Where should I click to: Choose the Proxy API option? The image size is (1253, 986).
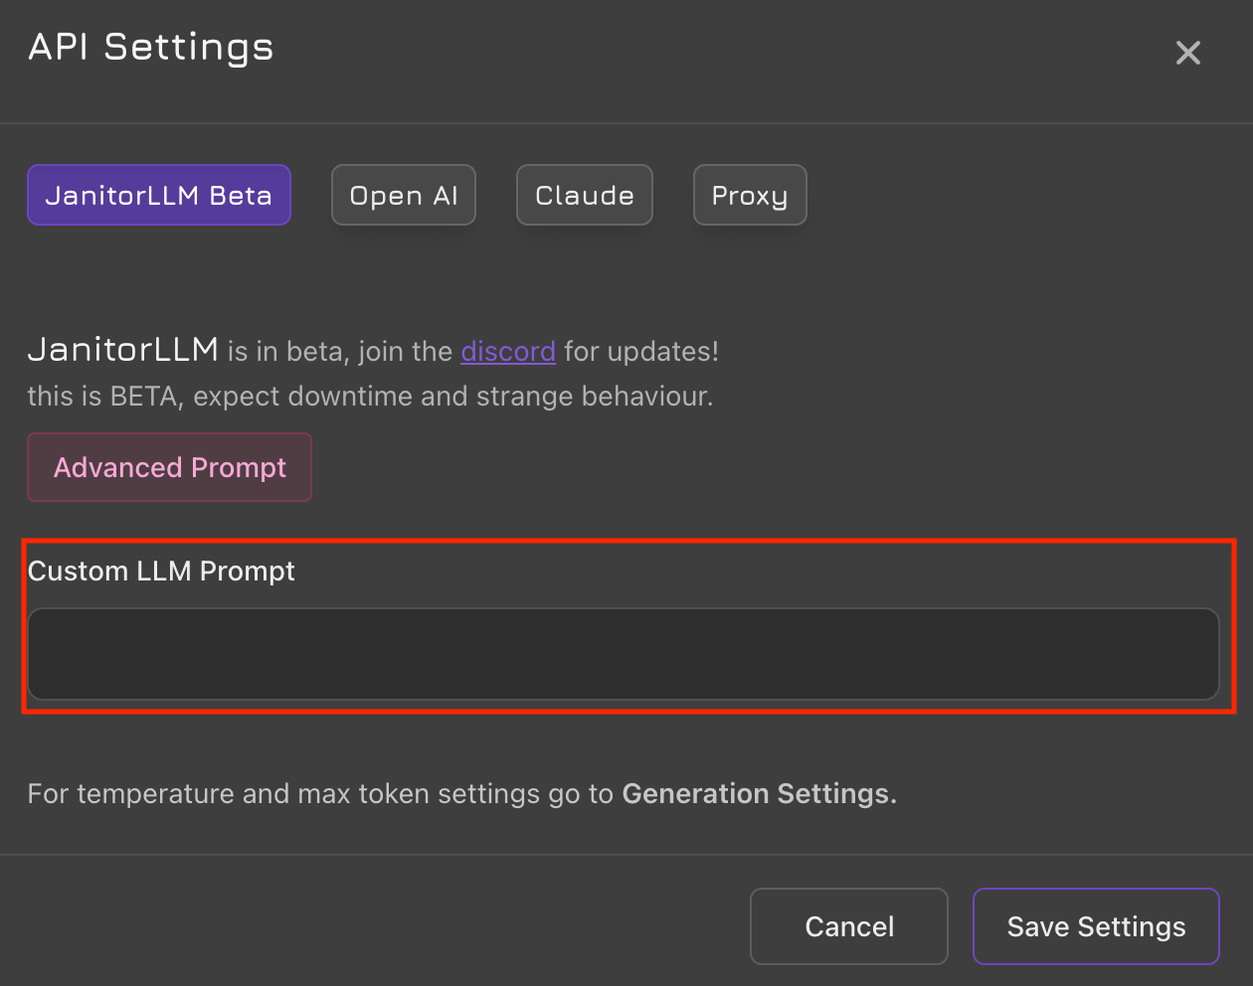tap(750, 195)
